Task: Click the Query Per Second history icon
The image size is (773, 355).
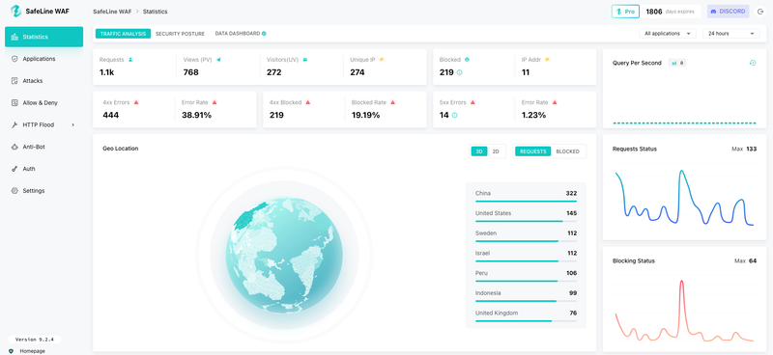Action: 753,63
